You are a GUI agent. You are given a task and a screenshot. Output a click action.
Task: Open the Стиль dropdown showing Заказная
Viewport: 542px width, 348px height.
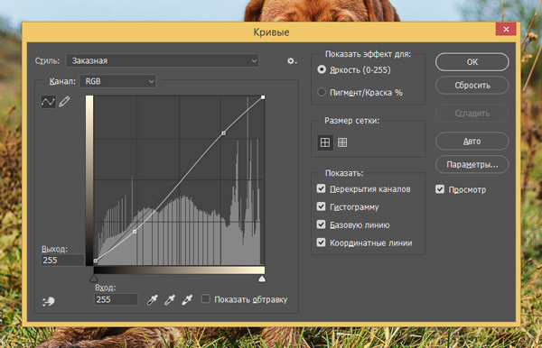(163, 60)
